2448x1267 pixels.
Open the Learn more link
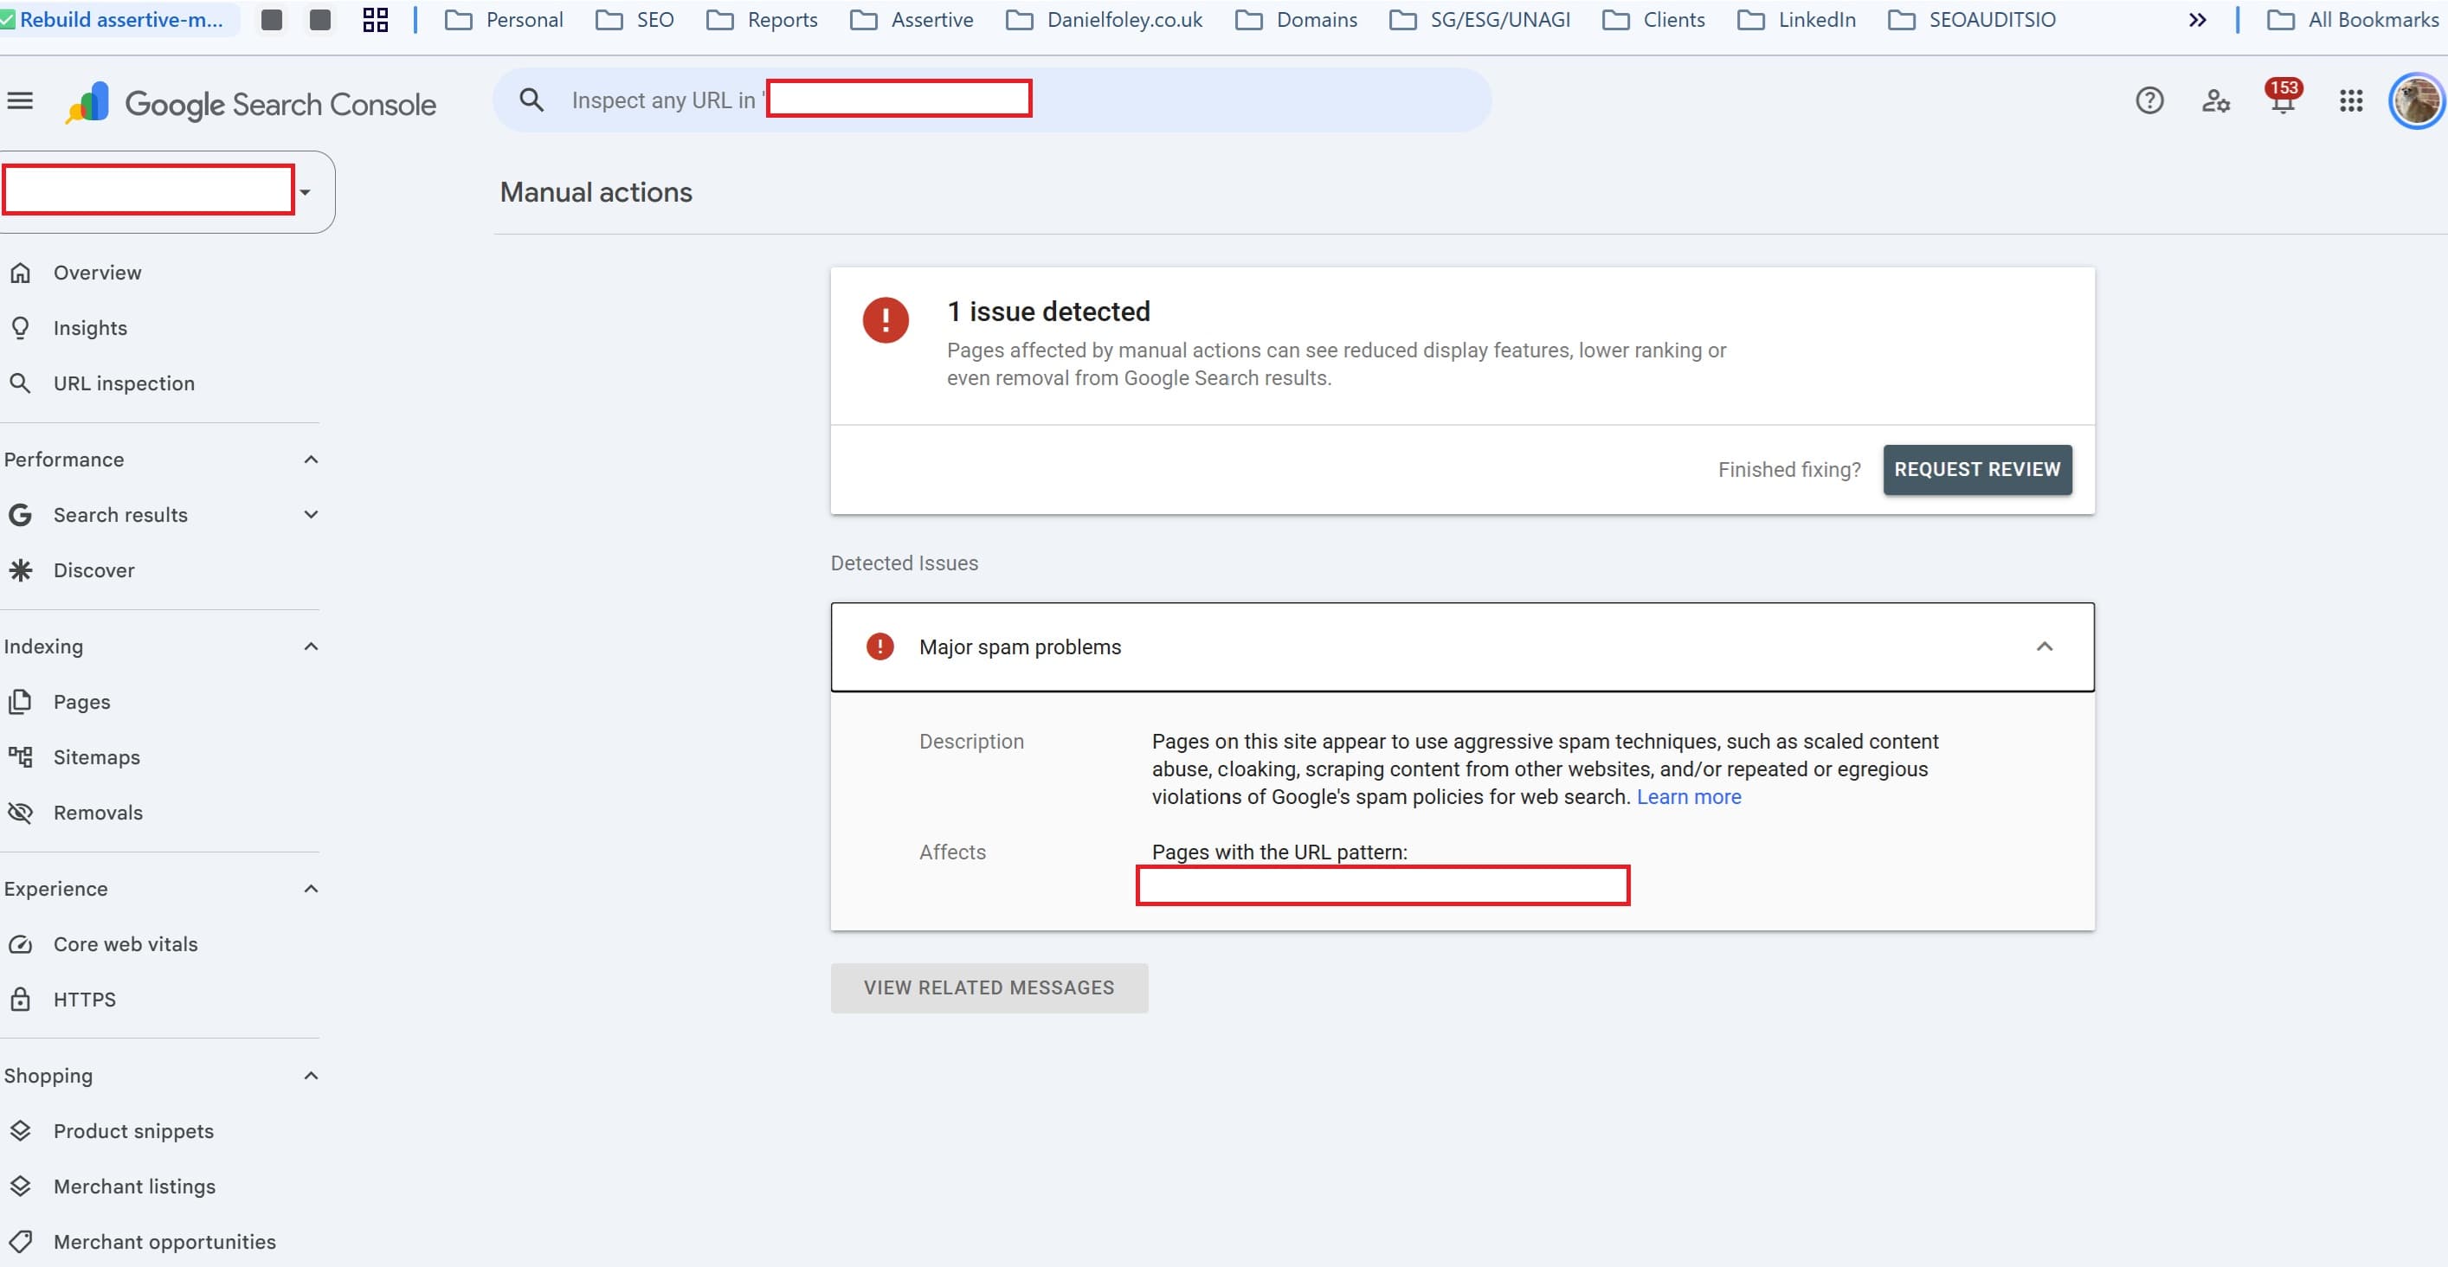point(1689,797)
